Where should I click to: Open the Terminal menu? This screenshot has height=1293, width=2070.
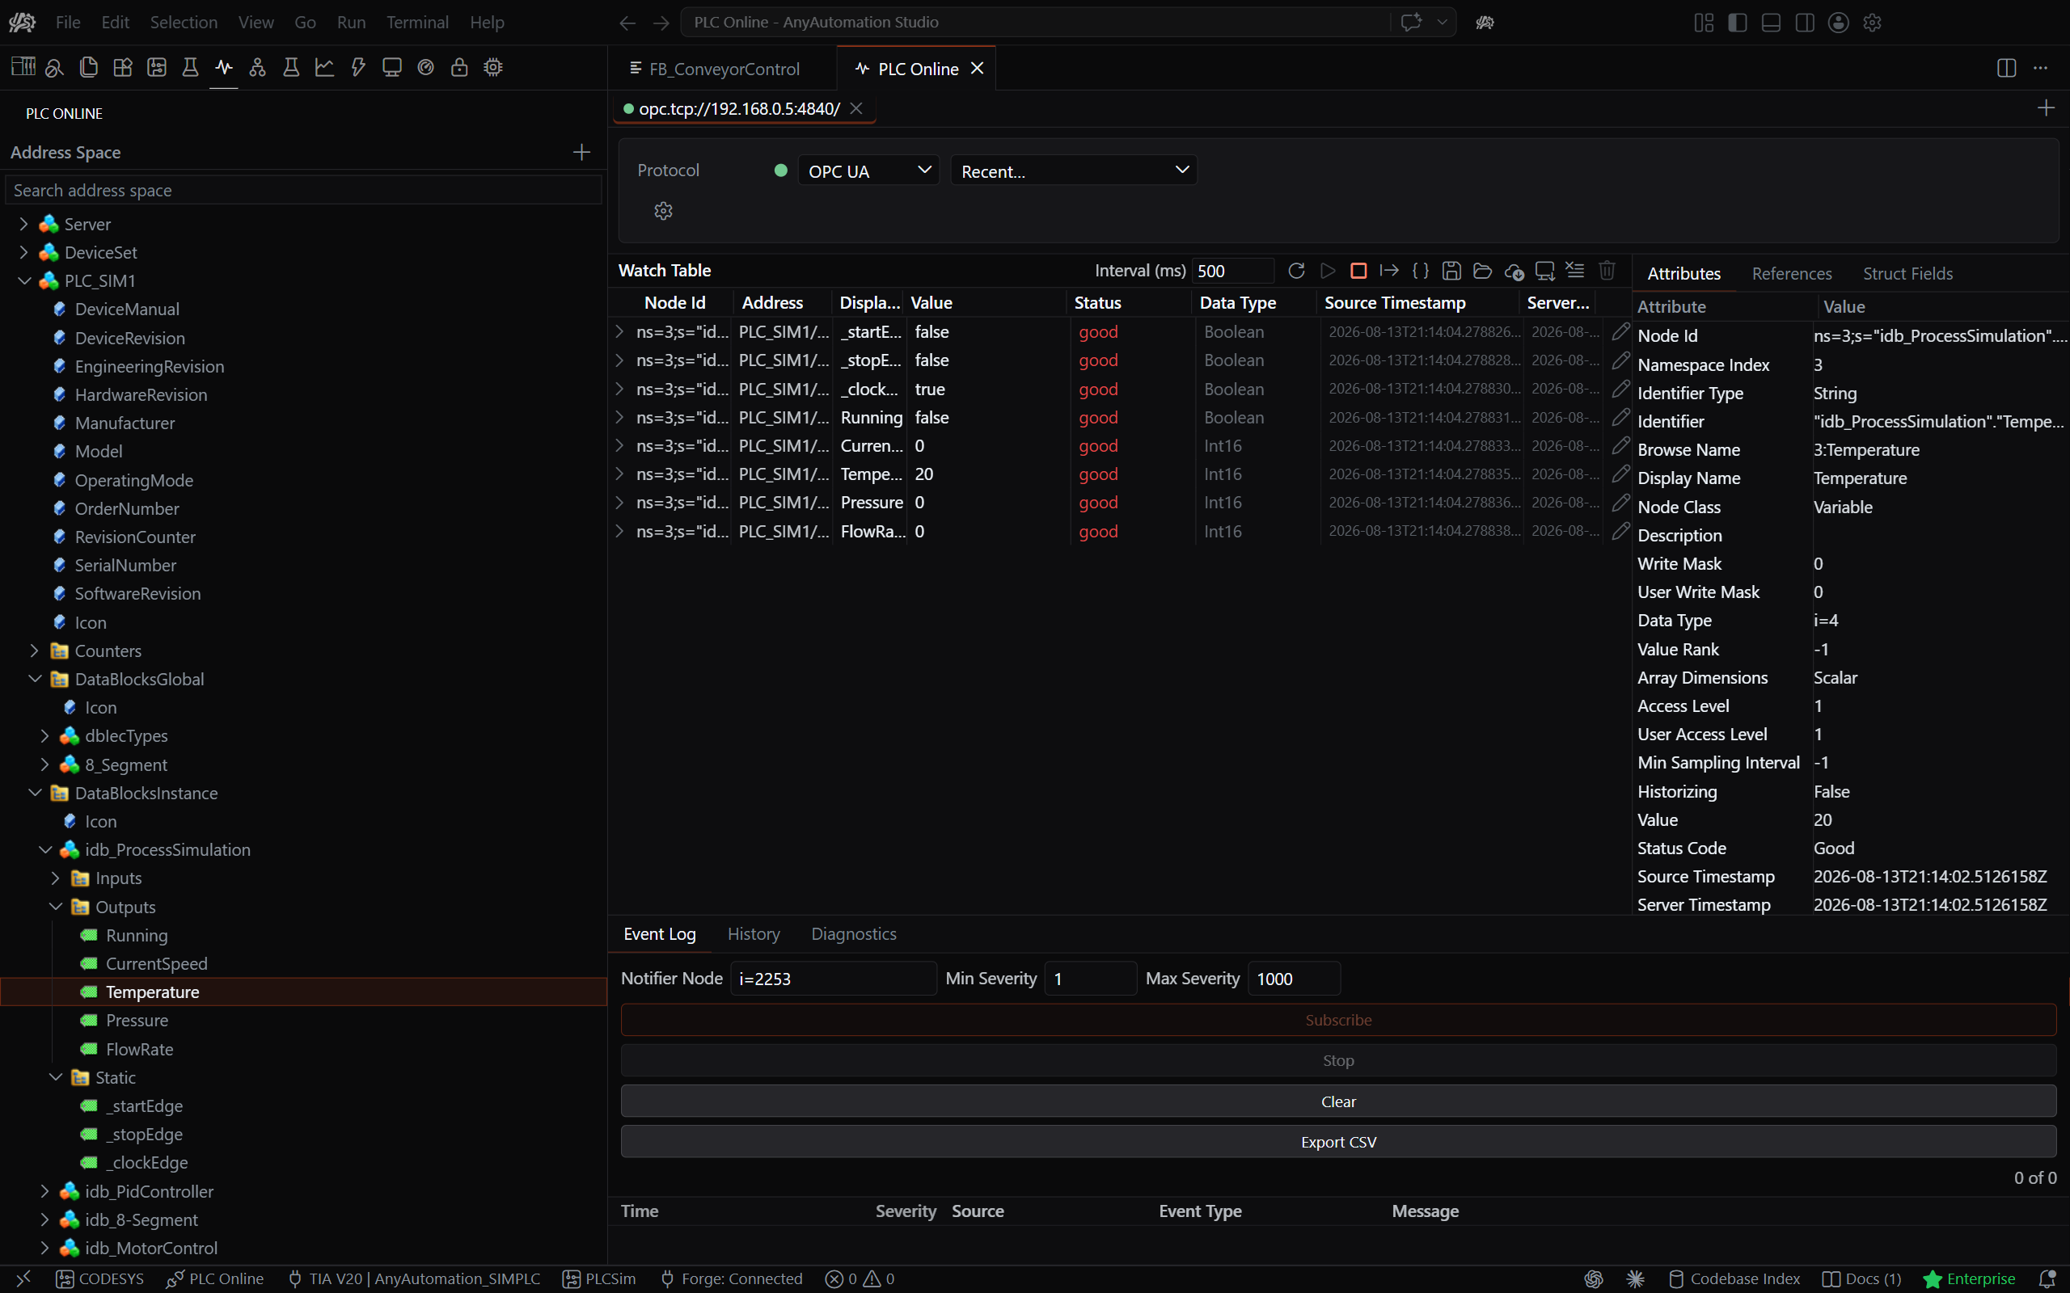click(x=417, y=23)
